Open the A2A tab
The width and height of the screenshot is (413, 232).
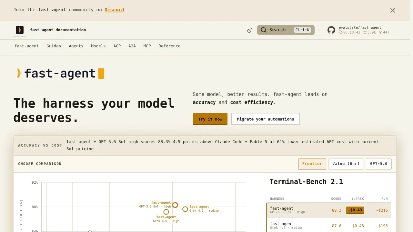coord(132,46)
